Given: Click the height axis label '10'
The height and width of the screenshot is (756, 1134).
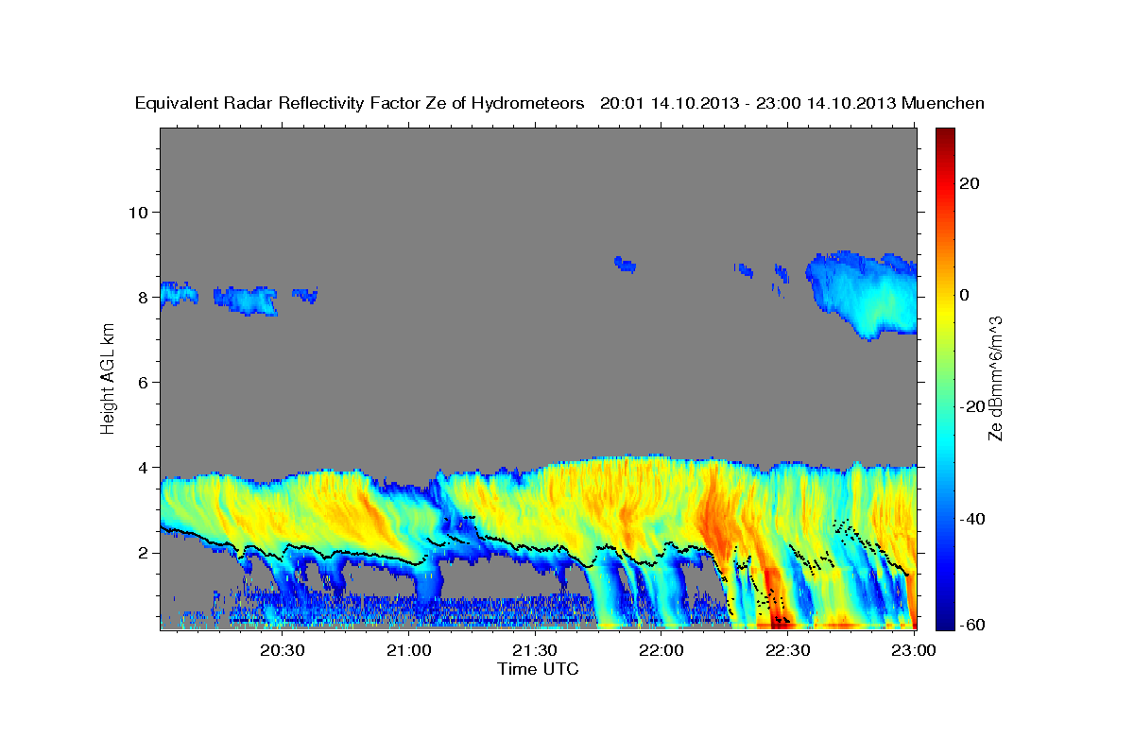Looking at the screenshot, I should (x=138, y=212).
